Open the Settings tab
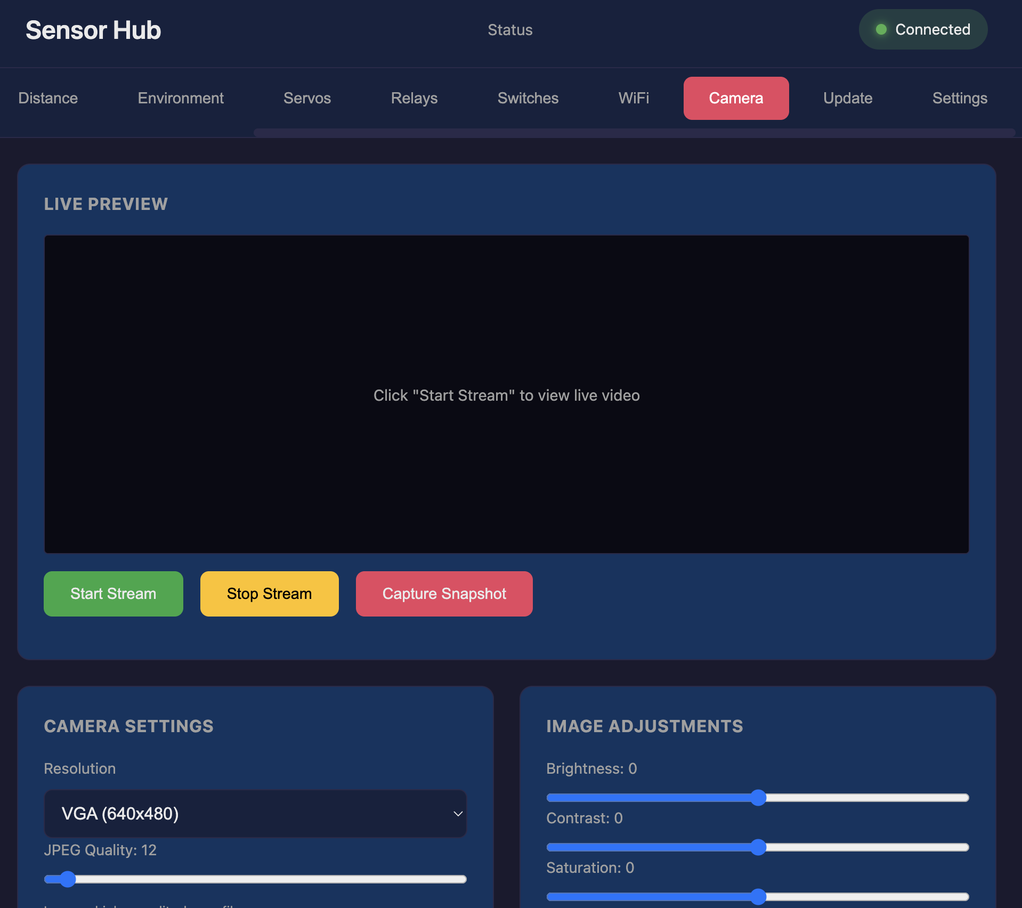The height and width of the screenshot is (908, 1022). [959, 98]
